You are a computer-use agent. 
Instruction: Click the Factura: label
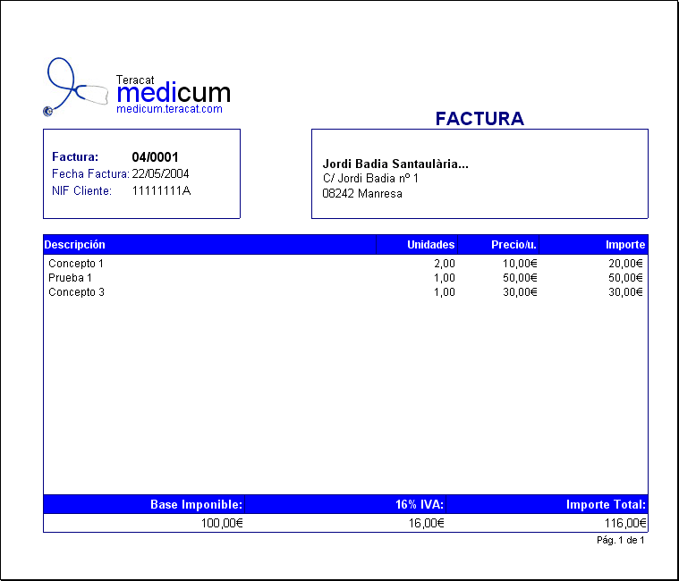click(x=75, y=156)
